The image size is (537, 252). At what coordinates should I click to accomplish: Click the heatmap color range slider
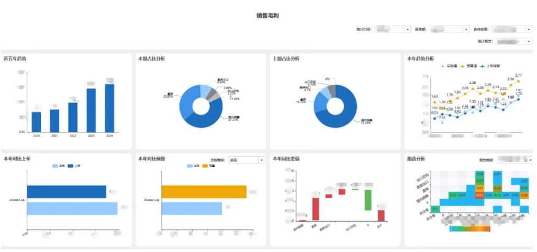pos(469,228)
